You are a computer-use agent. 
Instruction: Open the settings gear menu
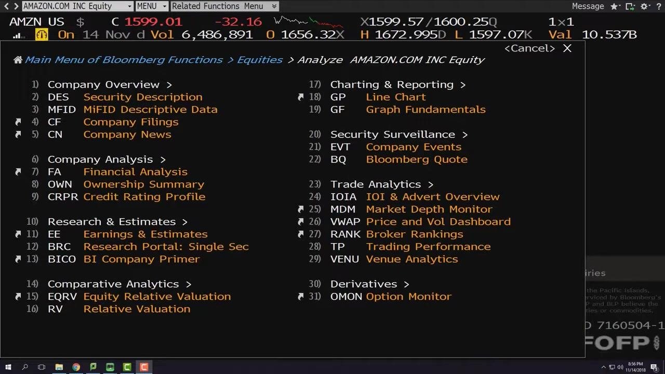pyautogui.click(x=646, y=6)
